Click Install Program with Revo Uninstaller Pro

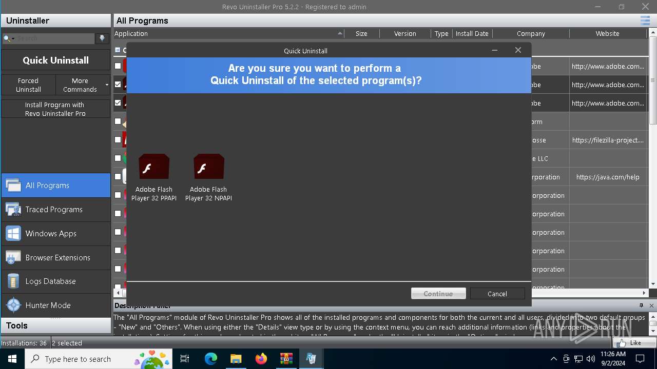click(x=55, y=109)
